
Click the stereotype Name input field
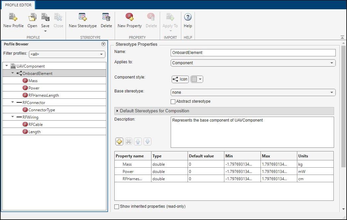pyautogui.click(x=253, y=53)
